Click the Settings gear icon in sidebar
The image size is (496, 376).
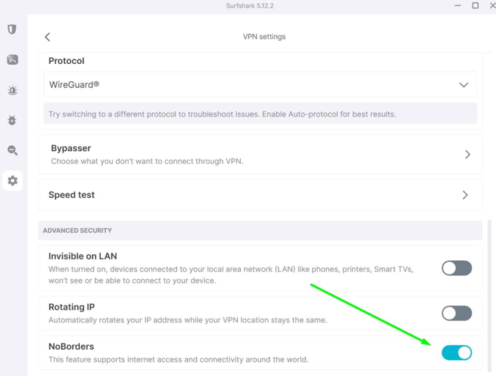12,180
